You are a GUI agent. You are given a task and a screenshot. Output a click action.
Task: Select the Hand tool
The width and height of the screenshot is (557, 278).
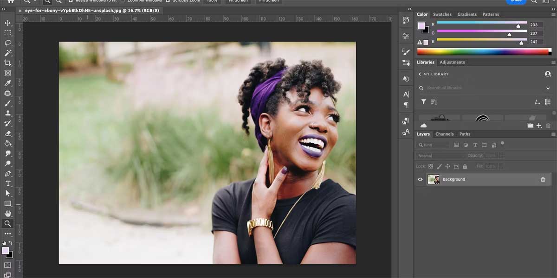[x=7, y=213]
